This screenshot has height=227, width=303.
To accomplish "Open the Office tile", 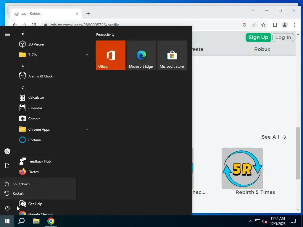I will coord(111,55).
